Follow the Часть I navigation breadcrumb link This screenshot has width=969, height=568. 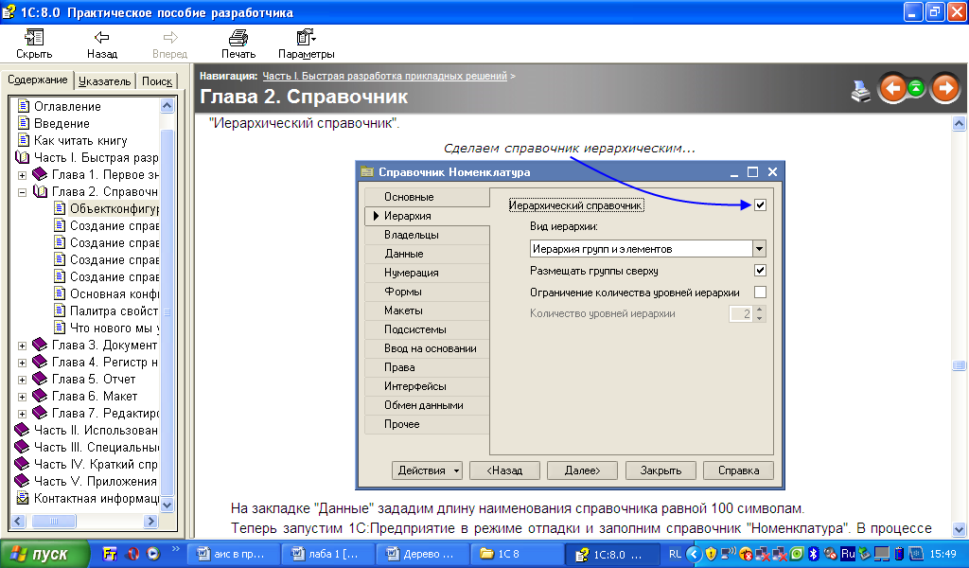pos(384,76)
